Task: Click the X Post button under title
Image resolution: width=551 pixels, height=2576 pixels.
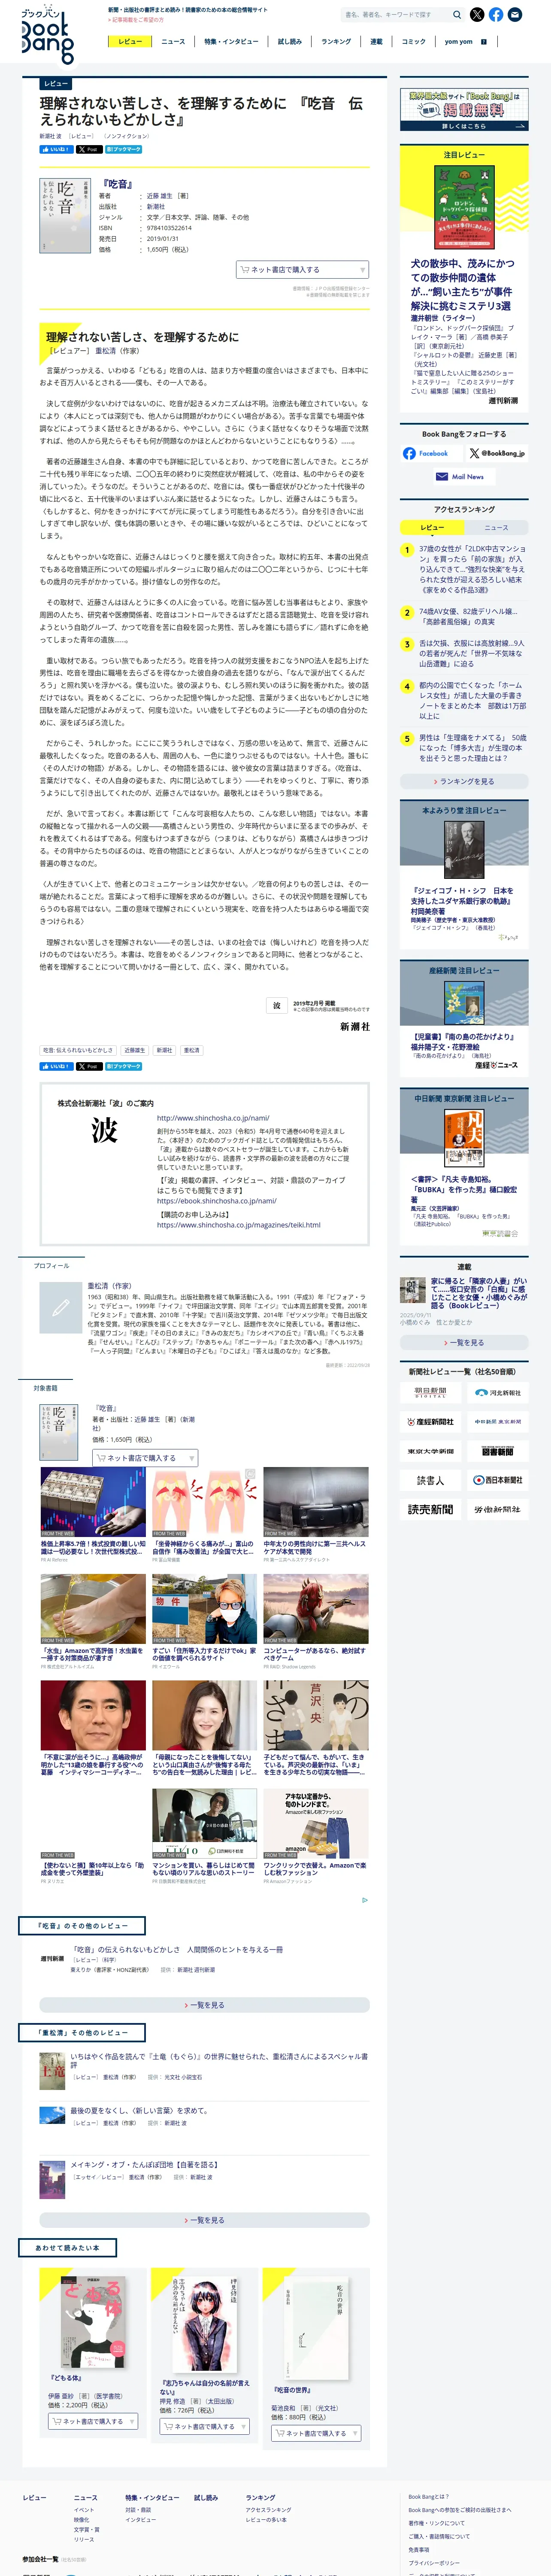Action: (x=88, y=149)
